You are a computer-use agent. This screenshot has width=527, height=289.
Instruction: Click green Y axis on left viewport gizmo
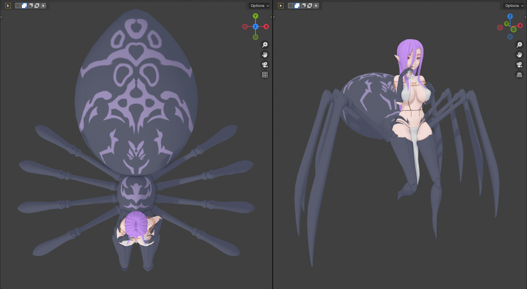[256, 16]
